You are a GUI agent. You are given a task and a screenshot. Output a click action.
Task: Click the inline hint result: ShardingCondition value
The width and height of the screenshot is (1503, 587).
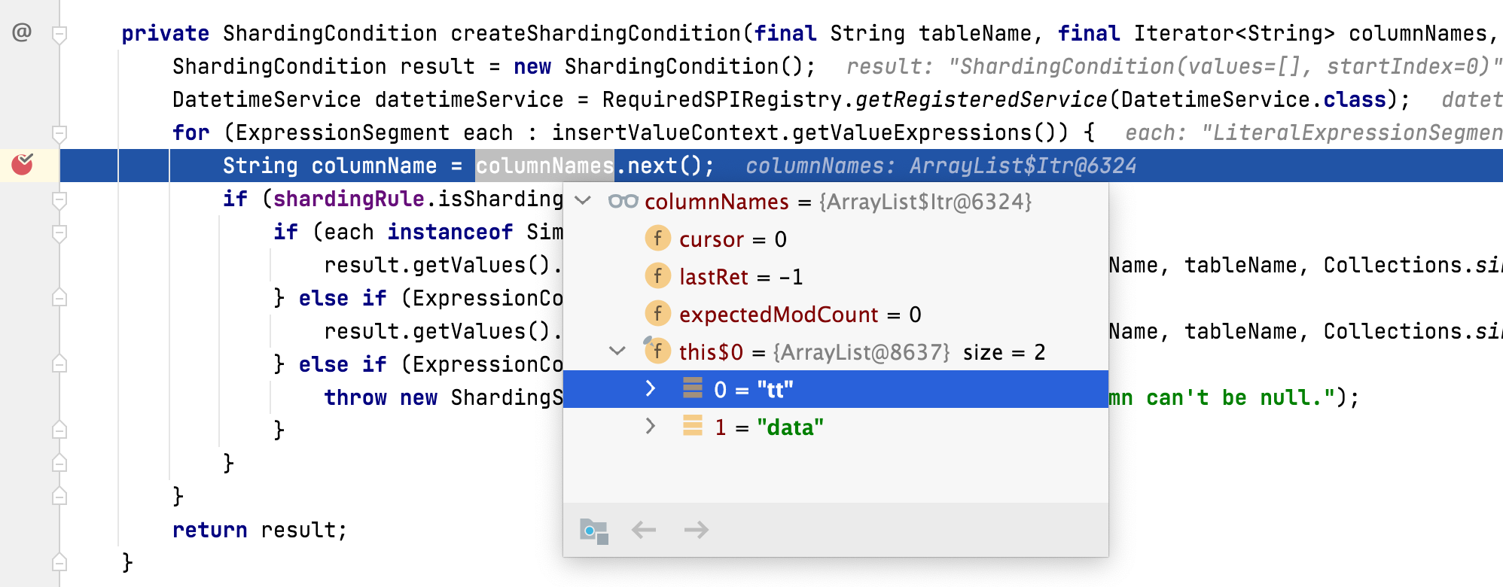click(1174, 66)
